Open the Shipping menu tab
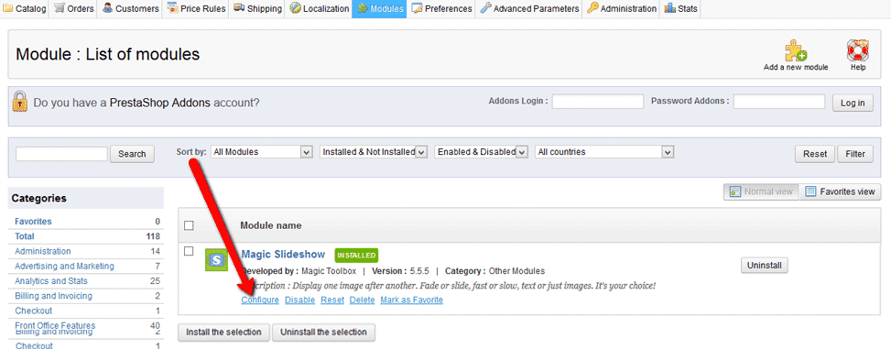This screenshot has width=891, height=349. tap(257, 8)
